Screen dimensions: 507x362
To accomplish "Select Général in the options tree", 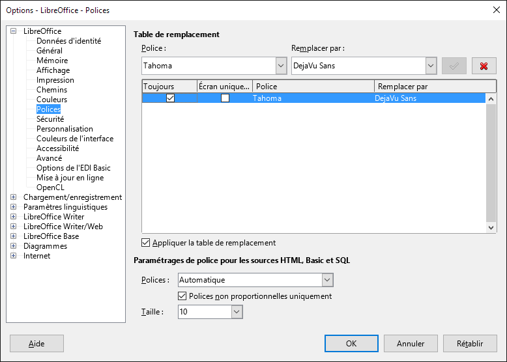I will tap(49, 51).
